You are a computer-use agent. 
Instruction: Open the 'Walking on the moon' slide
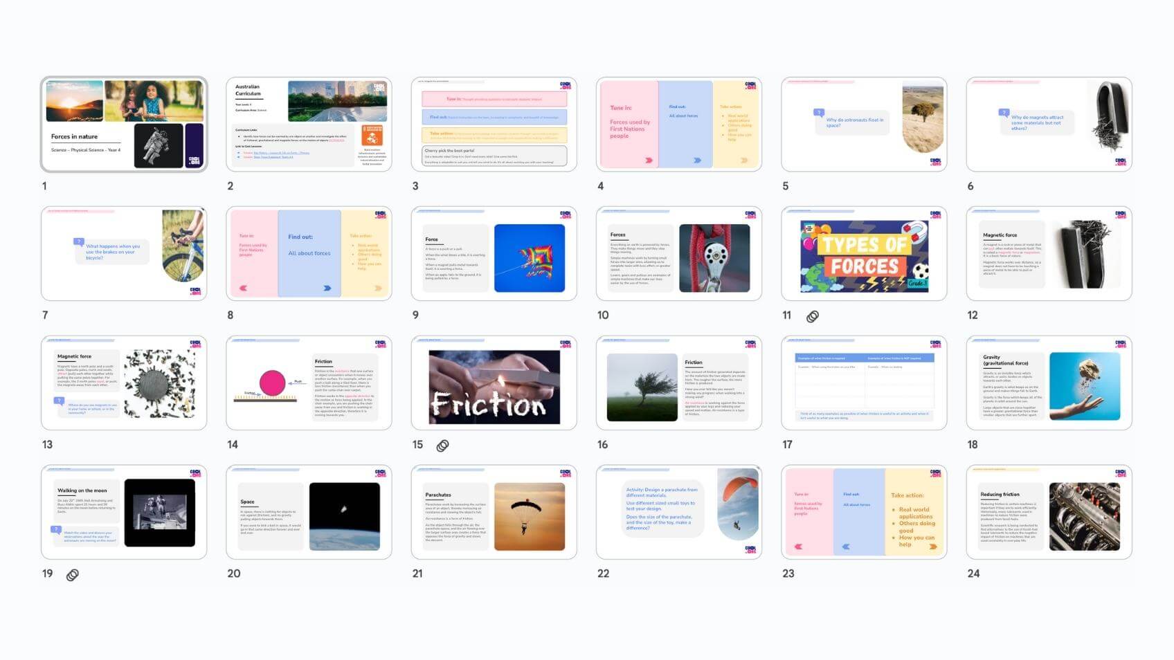(124, 513)
